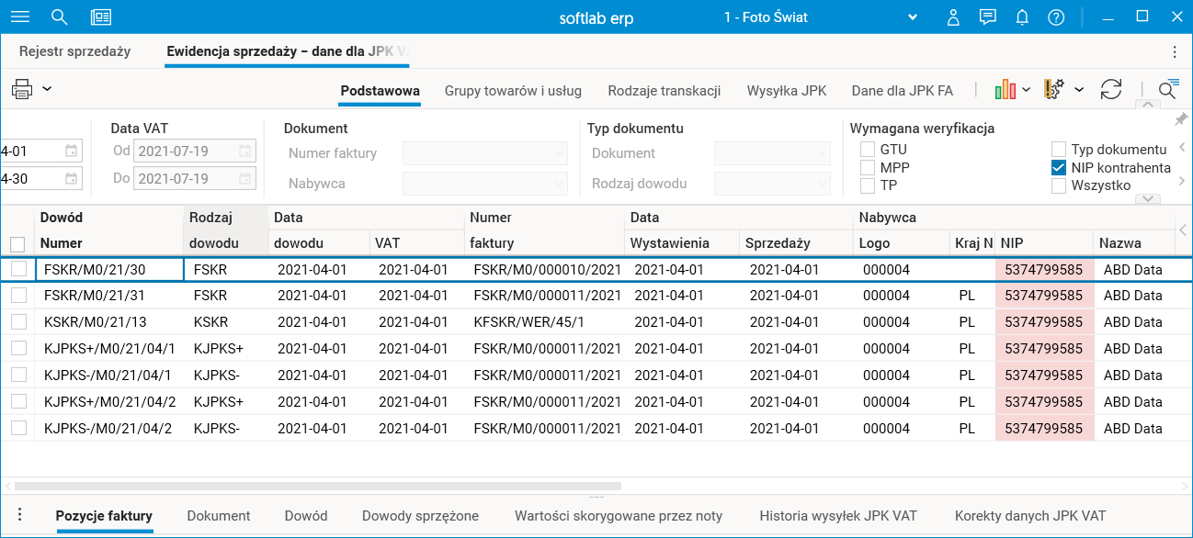Click the search magnifier in title bar
This screenshot has width=1193, height=538.
click(60, 17)
